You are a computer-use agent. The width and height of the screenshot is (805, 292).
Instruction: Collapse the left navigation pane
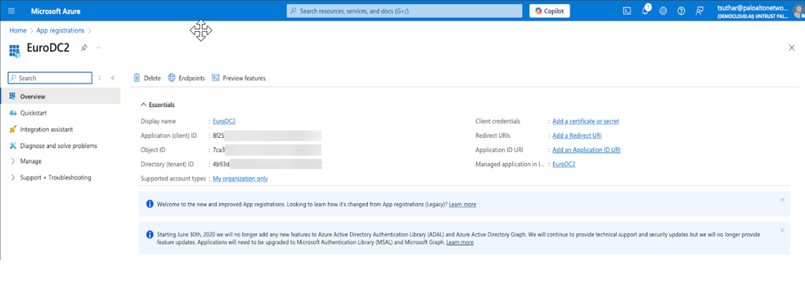pyautogui.click(x=113, y=78)
